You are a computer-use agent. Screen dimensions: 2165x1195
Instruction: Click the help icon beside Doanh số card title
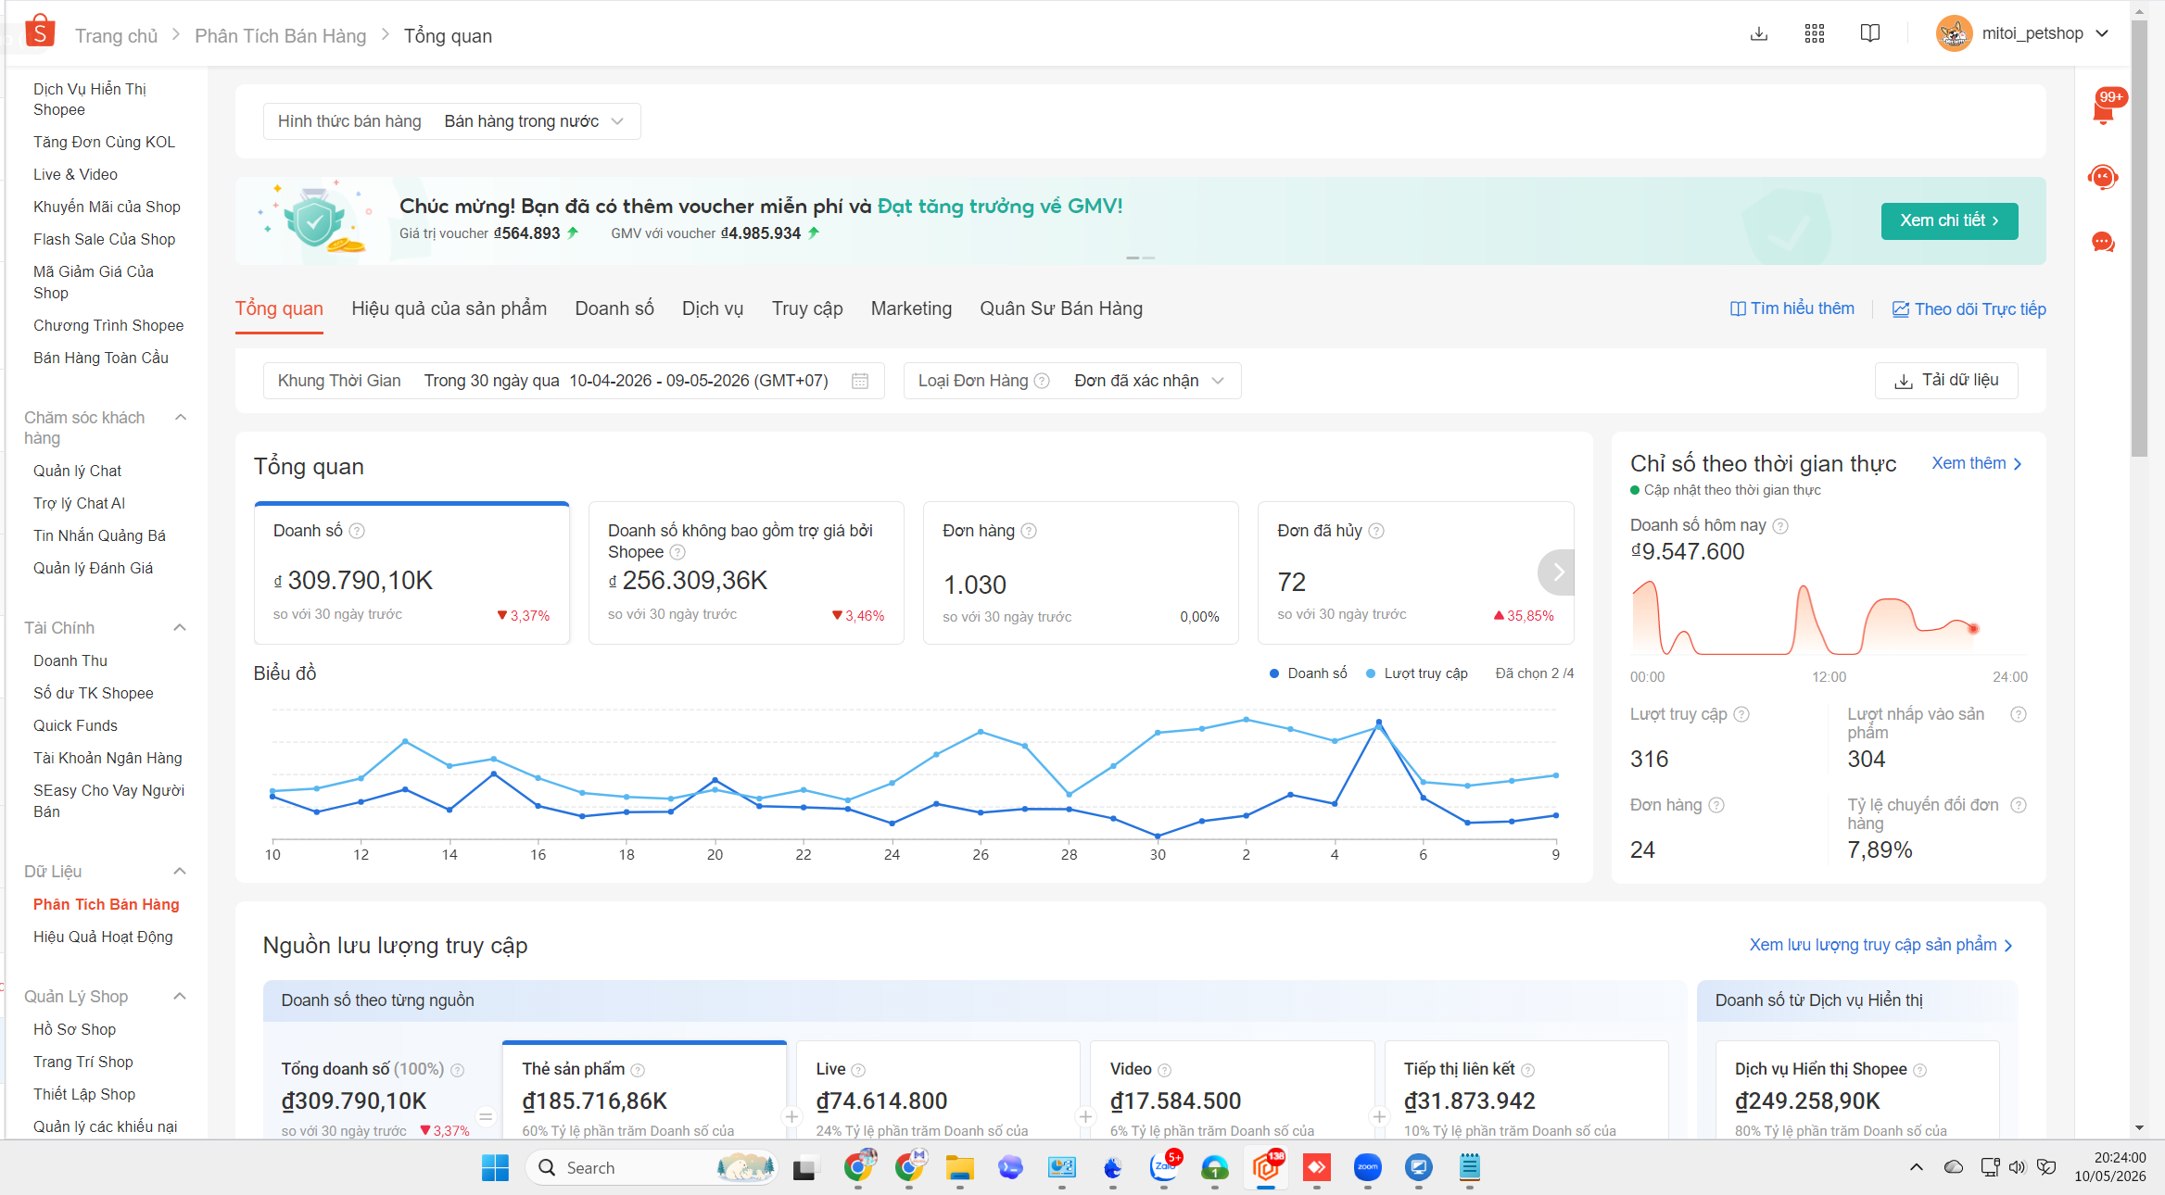[x=357, y=531]
